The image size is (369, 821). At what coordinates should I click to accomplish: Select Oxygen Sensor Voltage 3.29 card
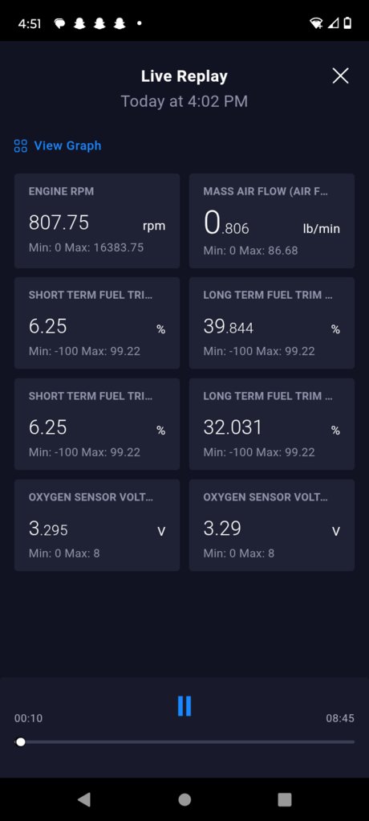[272, 525]
